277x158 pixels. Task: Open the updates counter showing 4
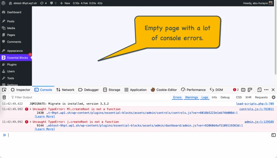pyautogui.click(x=44, y=3)
